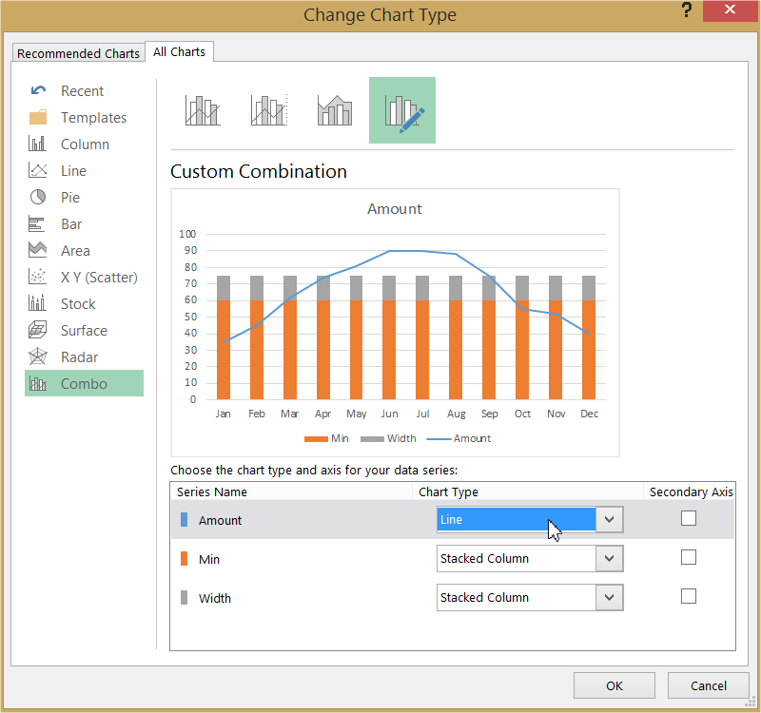This screenshot has width=761, height=713.
Task: Enable secondary axis for Amount series
Action: (x=688, y=518)
